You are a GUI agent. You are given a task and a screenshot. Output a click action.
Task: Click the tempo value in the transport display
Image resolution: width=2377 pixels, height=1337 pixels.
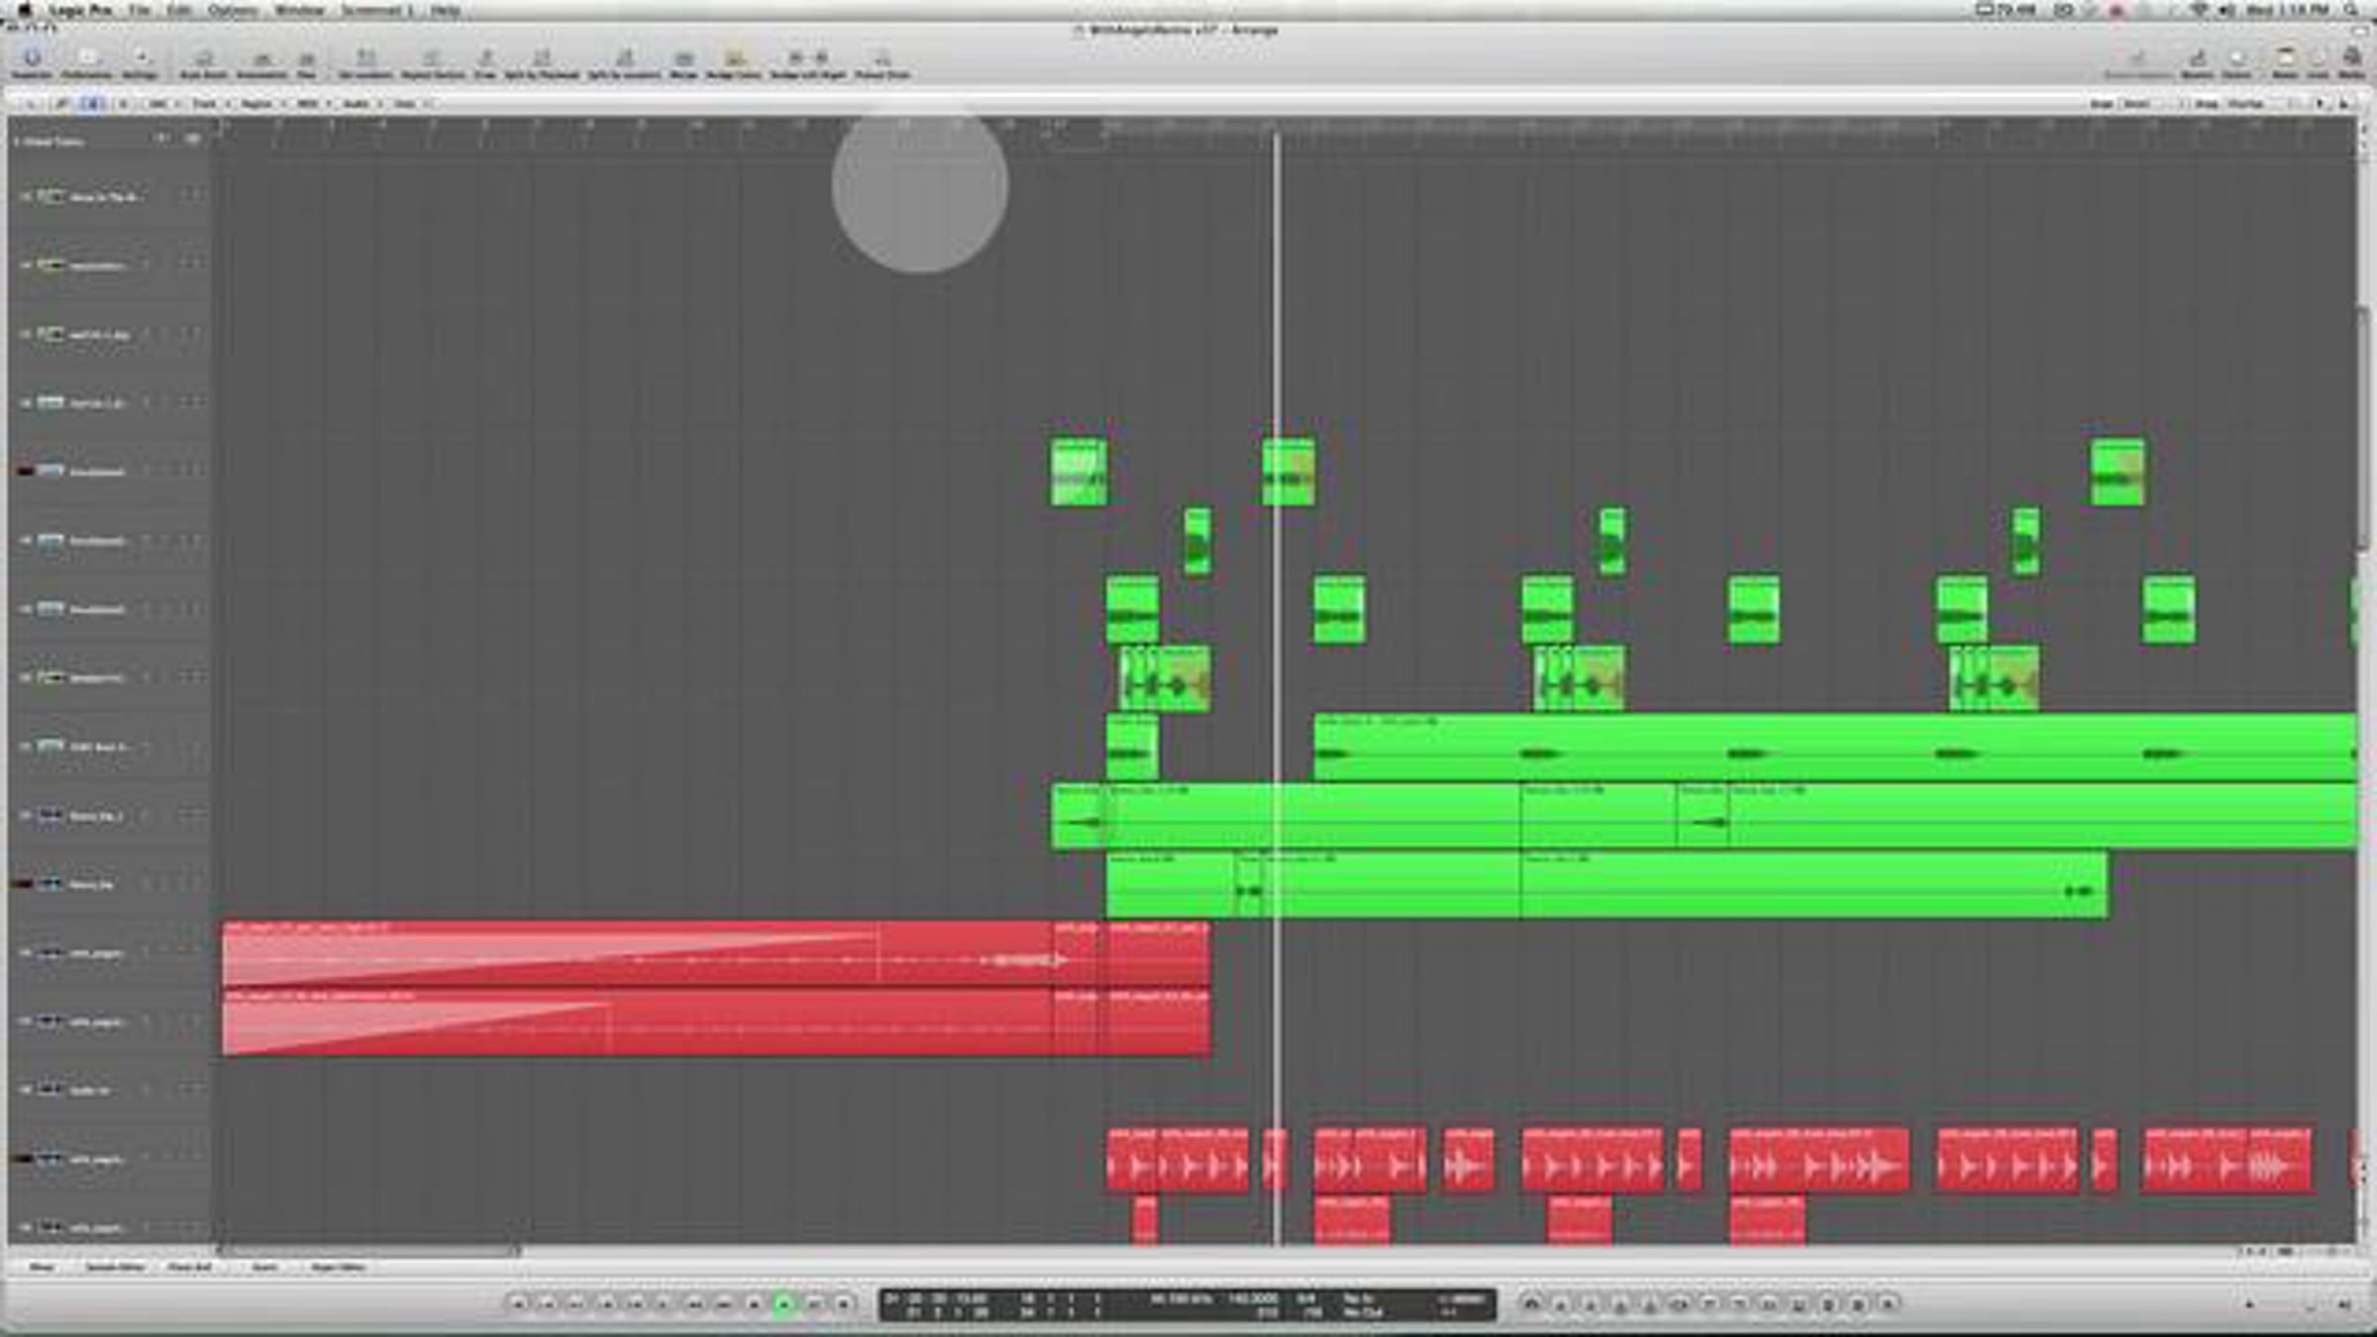pyautogui.click(x=1252, y=1298)
